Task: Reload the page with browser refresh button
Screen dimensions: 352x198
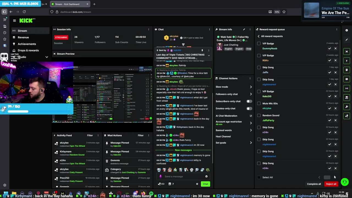Action: point(24,12)
